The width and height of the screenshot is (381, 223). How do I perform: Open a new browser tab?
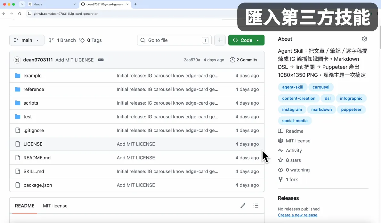click(x=135, y=4)
